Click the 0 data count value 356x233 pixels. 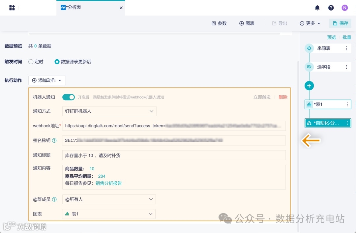click(35, 46)
